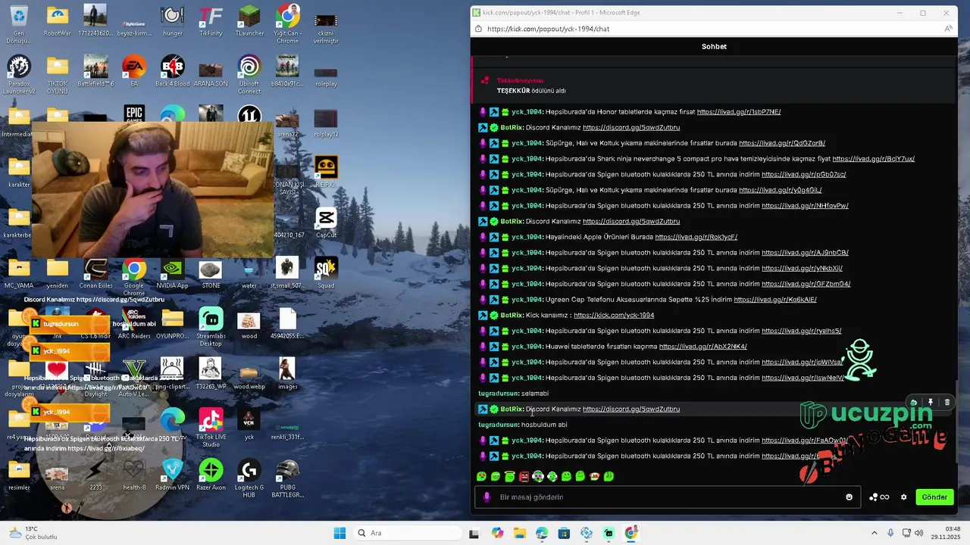Open the Google Chrome desktop shortcut
Screen dimensions: 970x545
134,277
